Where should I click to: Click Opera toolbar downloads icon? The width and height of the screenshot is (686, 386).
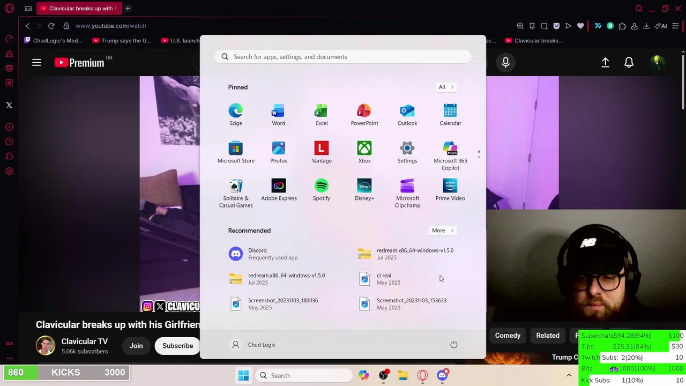(646, 26)
